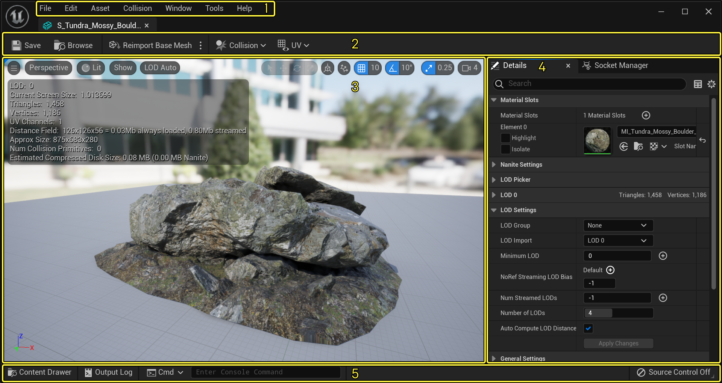Open the Tools menu

[214, 8]
